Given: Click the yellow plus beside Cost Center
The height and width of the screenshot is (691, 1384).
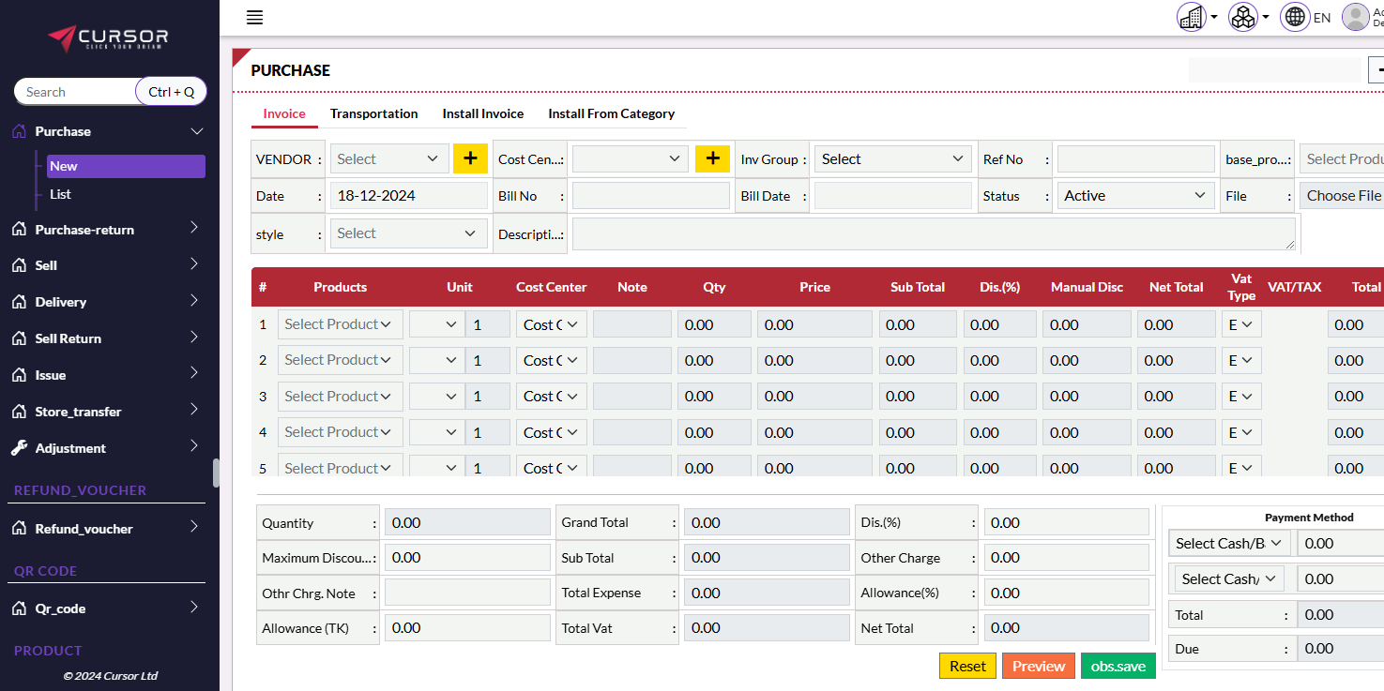Looking at the screenshot, I should pos(712,159).
